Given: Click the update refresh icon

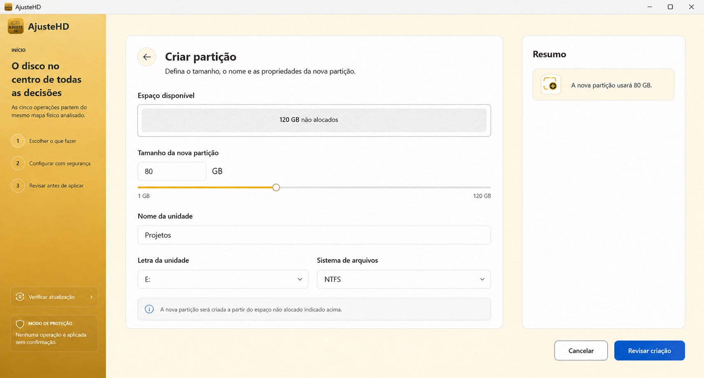Looking at the screenshot, I should pyautogui.click(x=20, y=297).
